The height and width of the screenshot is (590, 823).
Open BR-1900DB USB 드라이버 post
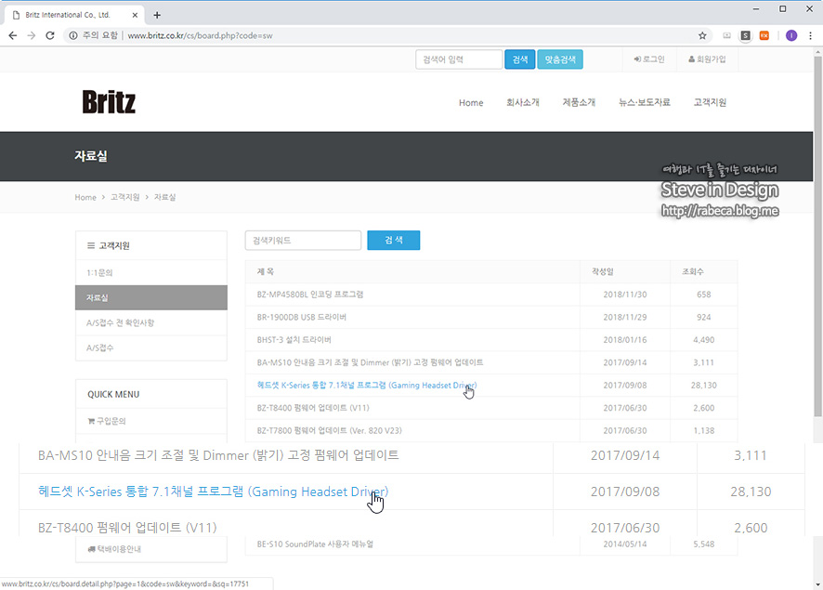tap(301, 317)
